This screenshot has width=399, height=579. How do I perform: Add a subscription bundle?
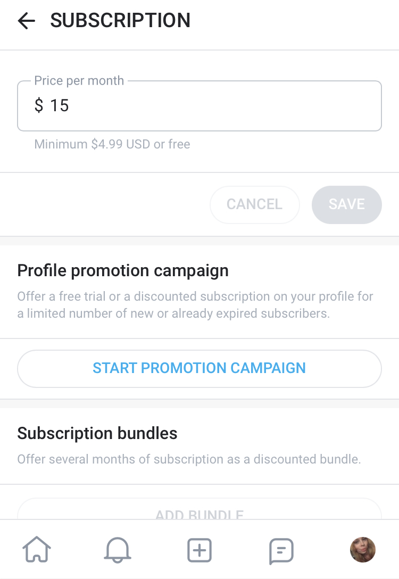point(199,510)
